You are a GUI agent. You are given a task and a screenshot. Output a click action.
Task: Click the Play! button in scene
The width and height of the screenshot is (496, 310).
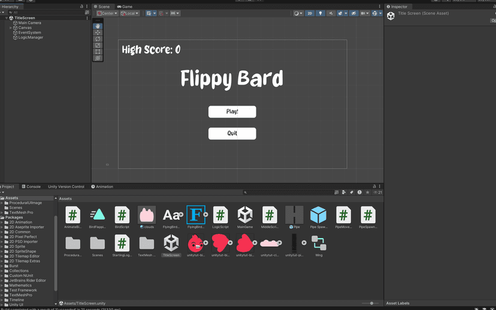(232, 112)
